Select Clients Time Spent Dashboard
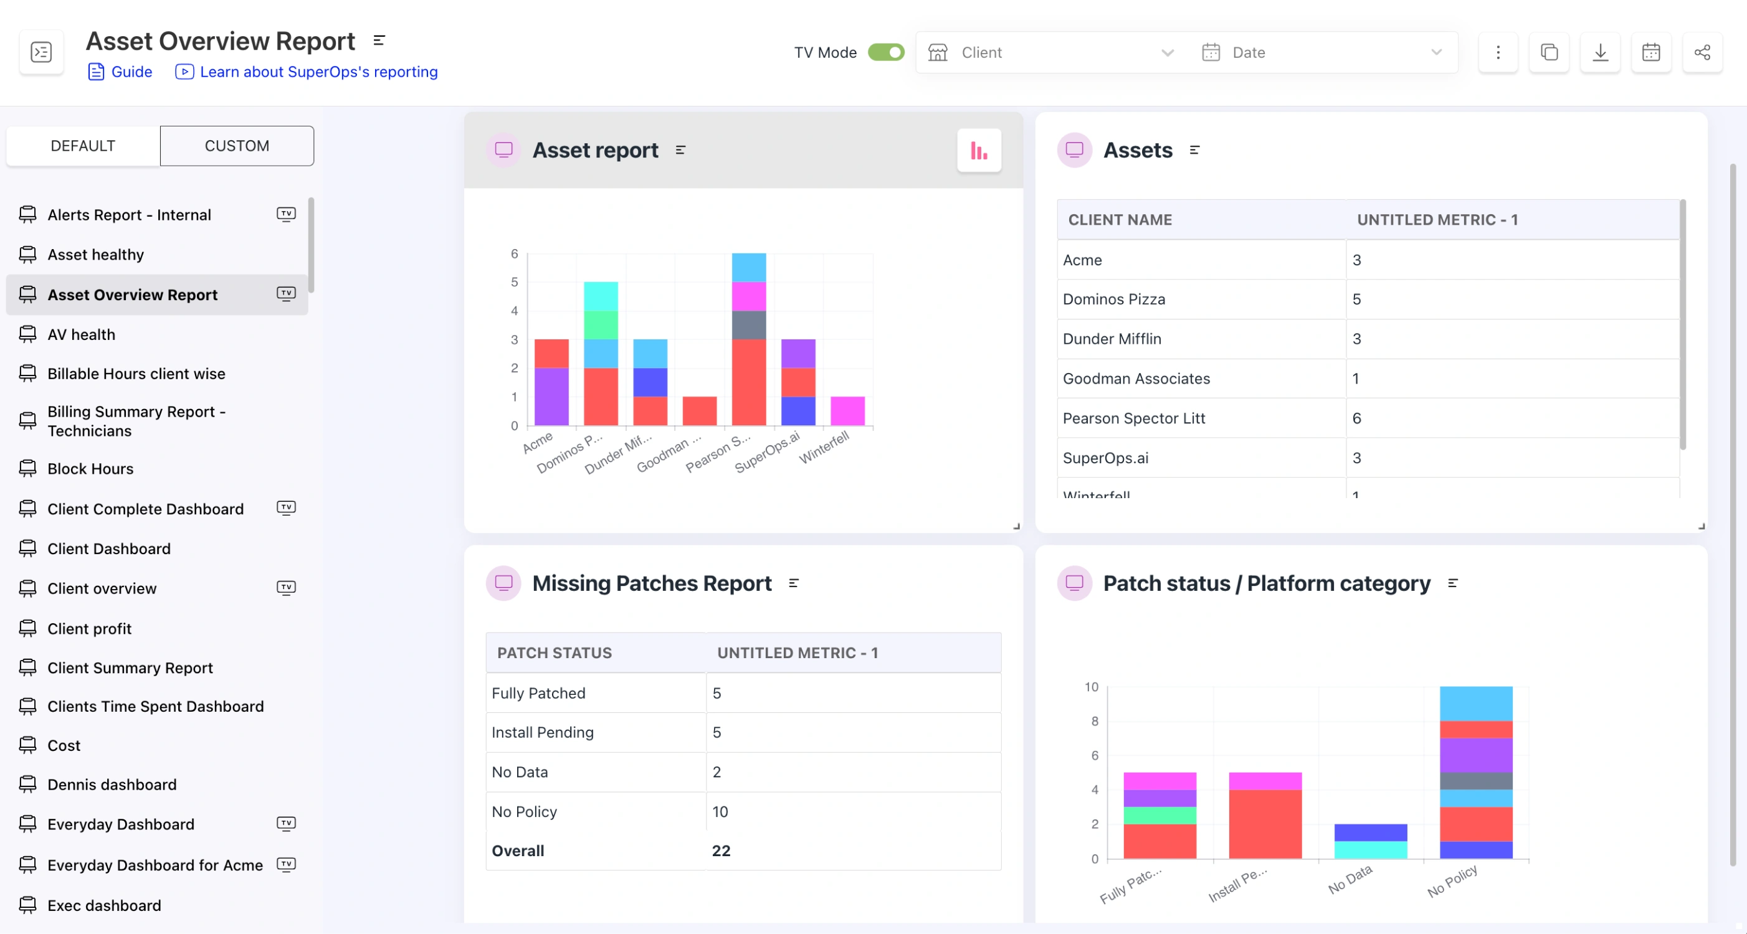 (x=156, y=707)
